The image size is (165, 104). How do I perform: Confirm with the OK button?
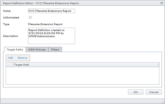(136, 92)
